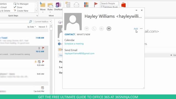
Task: Pin the contact card
Action: click(x=136, y=10)
